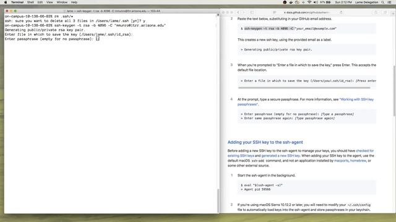This screenshot has height=222, width=396.
Task: Open the Edit menu
Action: click(40, 2)
